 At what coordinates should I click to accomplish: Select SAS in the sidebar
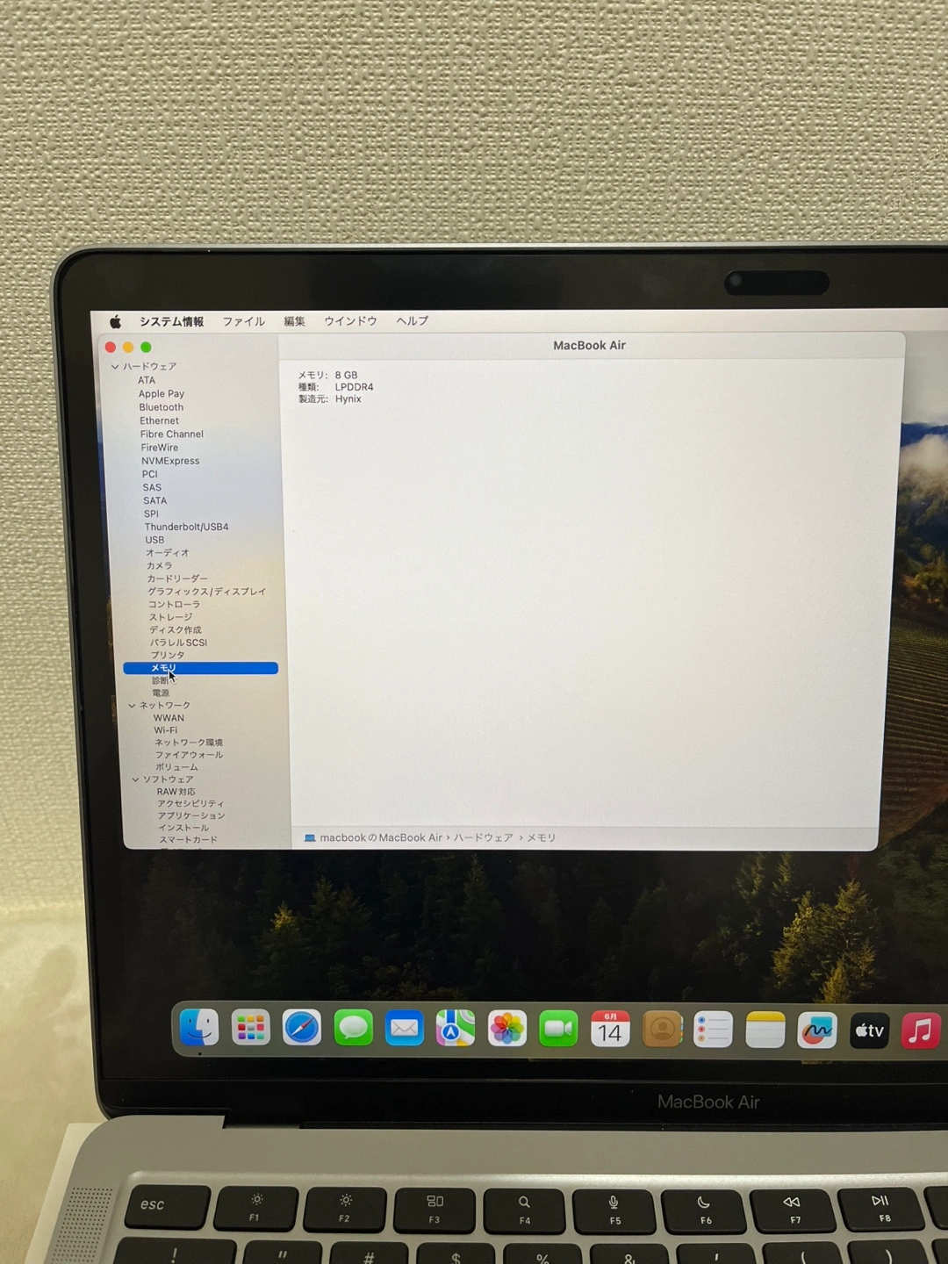pyautogui.click(x=152, y=487)
